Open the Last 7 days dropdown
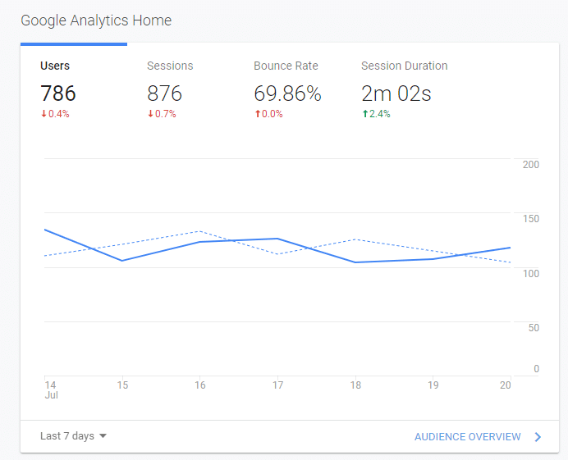This screenshot has width=568, height=460. pyautogui.click(x=73, y=435)
